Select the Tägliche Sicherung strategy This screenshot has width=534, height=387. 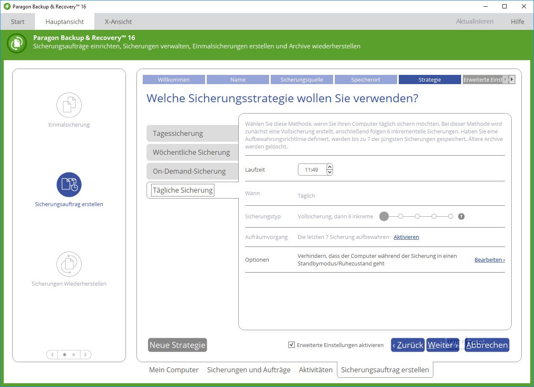coord(192,190)
